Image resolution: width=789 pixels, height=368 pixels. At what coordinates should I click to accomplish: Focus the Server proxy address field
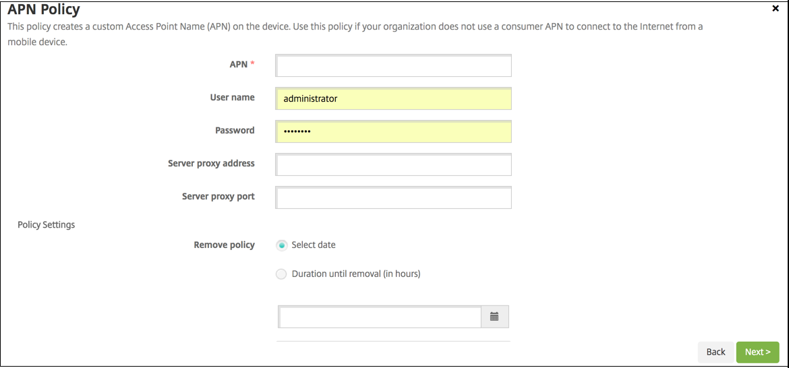(394, 164)
